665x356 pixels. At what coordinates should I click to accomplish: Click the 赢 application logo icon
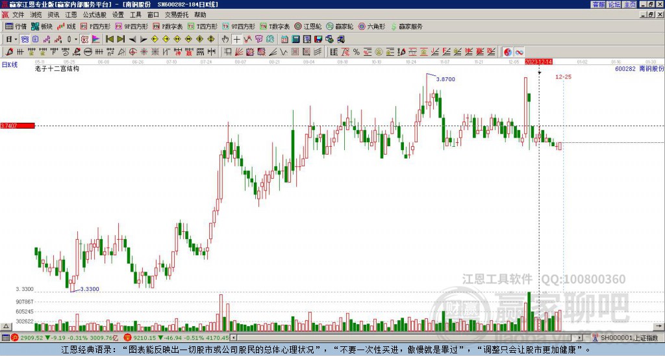click(5, 5)
